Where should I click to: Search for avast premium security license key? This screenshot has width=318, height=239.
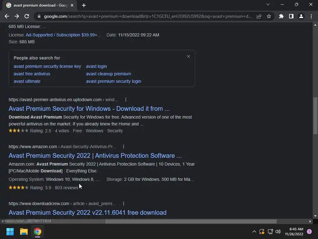coord(47,67)
